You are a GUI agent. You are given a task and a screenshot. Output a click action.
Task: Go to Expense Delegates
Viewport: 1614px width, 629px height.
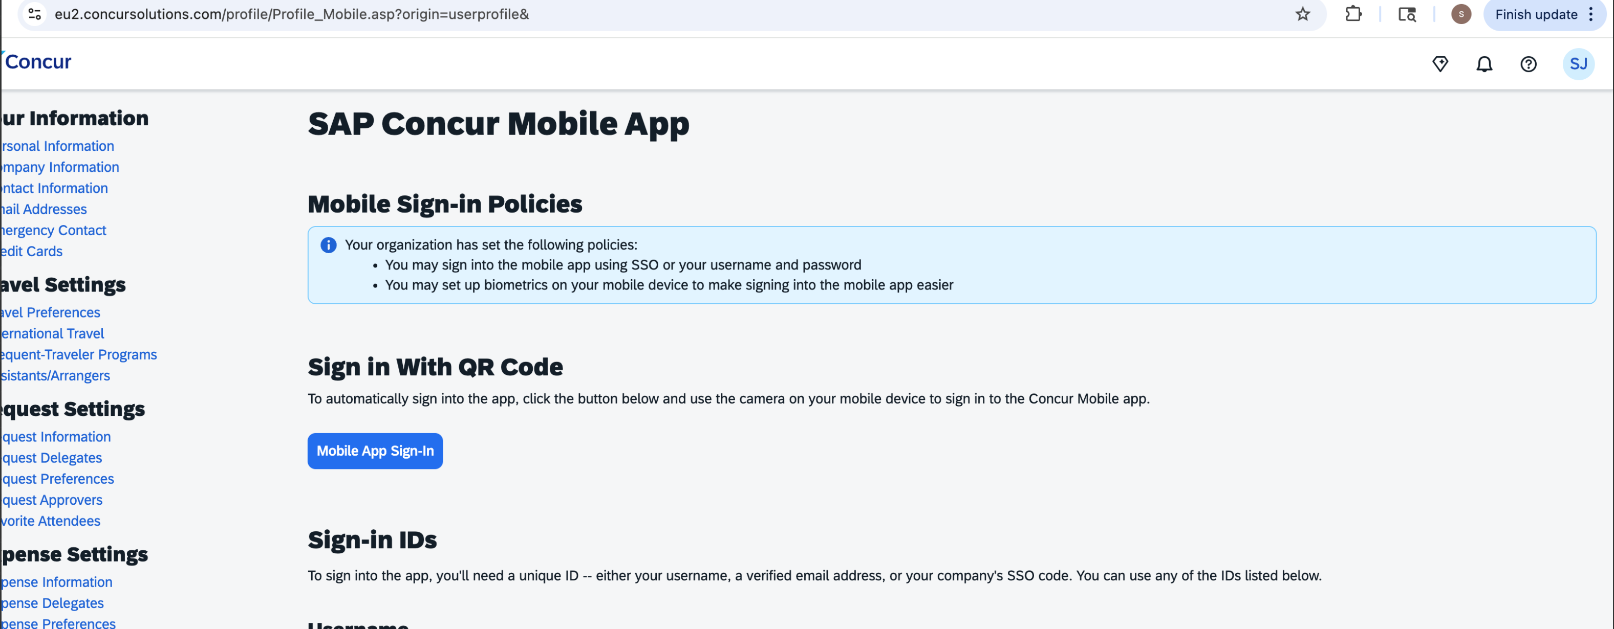53,603
